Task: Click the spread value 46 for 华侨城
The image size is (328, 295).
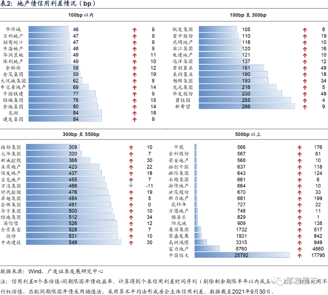Action: coord(76,29)
